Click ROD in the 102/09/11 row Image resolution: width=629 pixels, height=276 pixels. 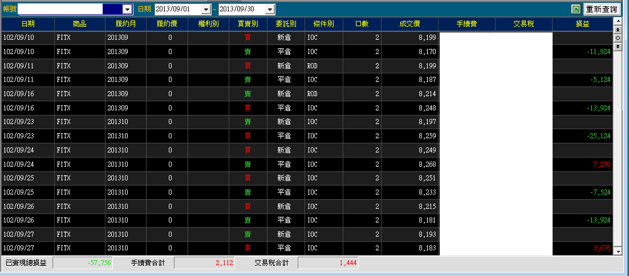313,65
